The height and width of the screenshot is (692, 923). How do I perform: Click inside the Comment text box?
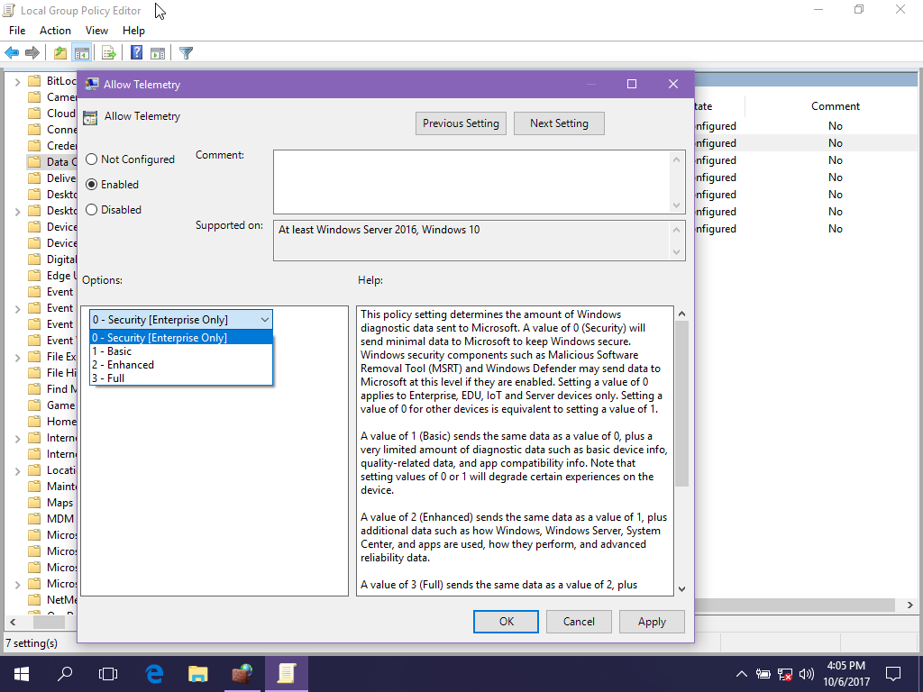[471, 182]
